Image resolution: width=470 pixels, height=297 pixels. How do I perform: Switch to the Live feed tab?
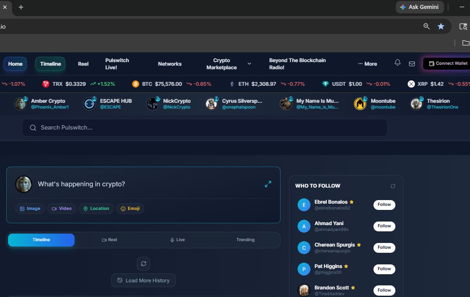[177, 240]
